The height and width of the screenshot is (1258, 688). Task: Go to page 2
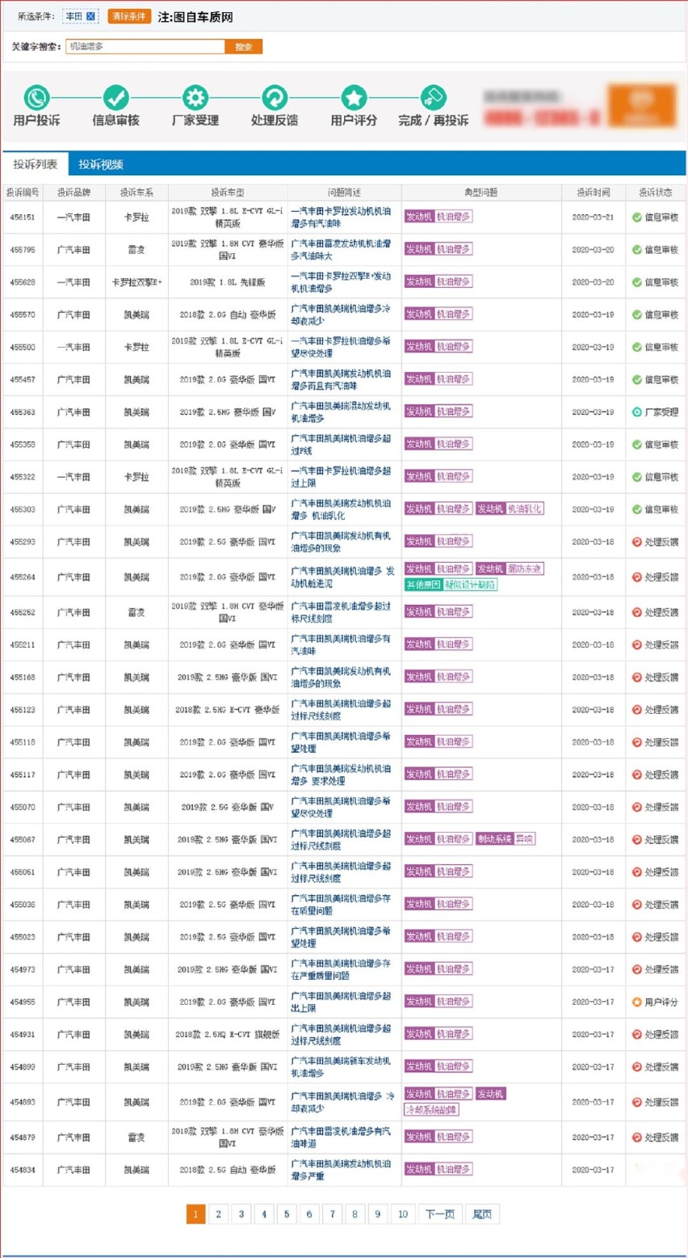tap(218, 1214)
